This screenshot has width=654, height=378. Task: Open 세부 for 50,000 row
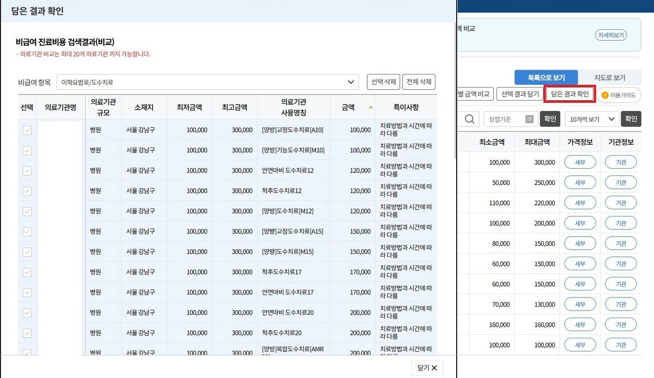pyautogui.click(x=580, y=183)
